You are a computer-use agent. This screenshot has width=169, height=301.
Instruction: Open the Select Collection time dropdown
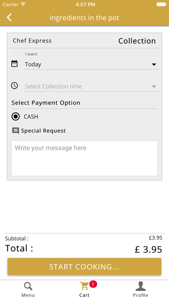click(92, 86)
